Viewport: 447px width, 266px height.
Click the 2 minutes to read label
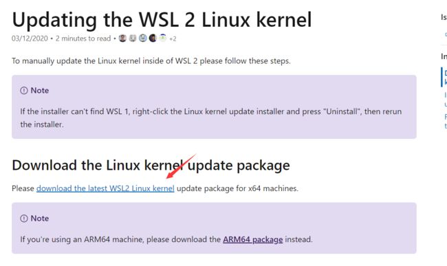click(x=83, y=38)
